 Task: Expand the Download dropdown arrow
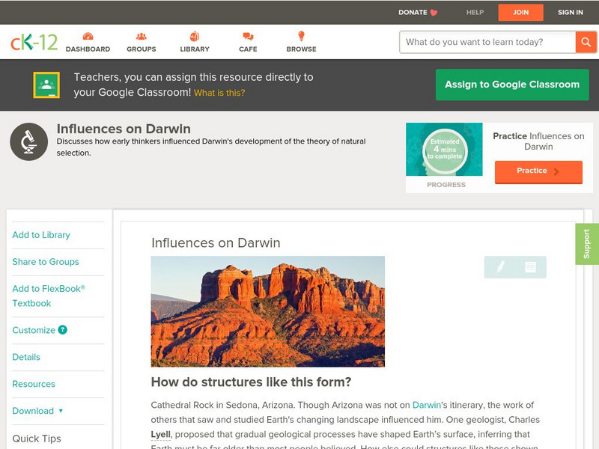pyautogui.click(x=61, y=411)
